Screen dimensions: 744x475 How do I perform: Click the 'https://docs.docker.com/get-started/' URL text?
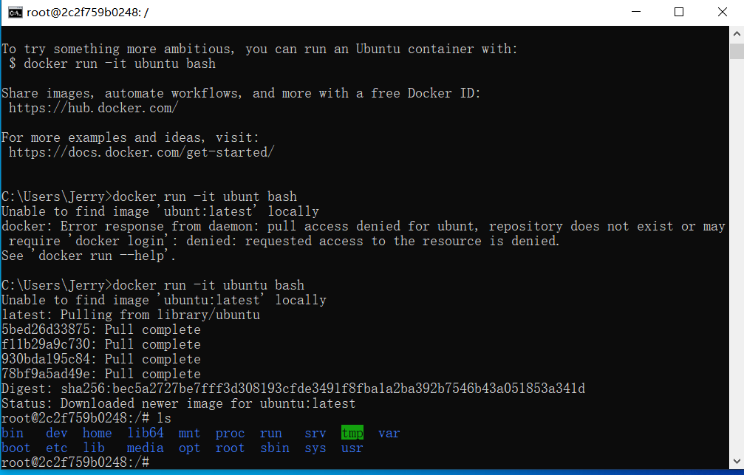pos(141,152)
